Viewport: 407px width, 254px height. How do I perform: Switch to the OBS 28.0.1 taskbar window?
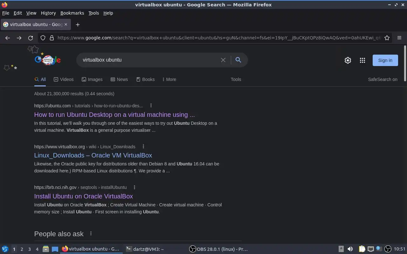pyautogui.click(x=219, y=249)
